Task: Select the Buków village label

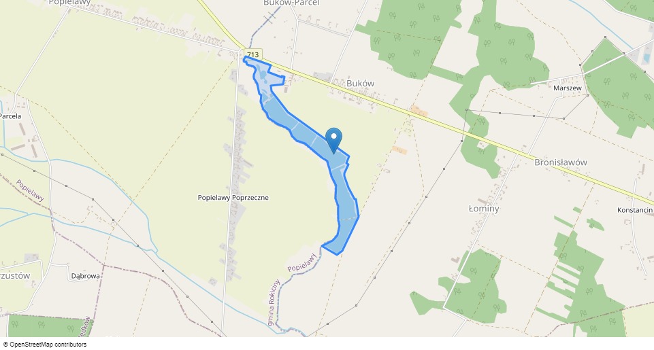Action: pos(361,84)
